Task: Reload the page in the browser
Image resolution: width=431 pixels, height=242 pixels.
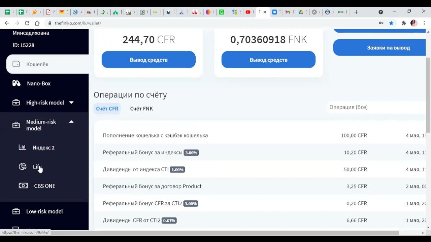Action: coord(27,23)
